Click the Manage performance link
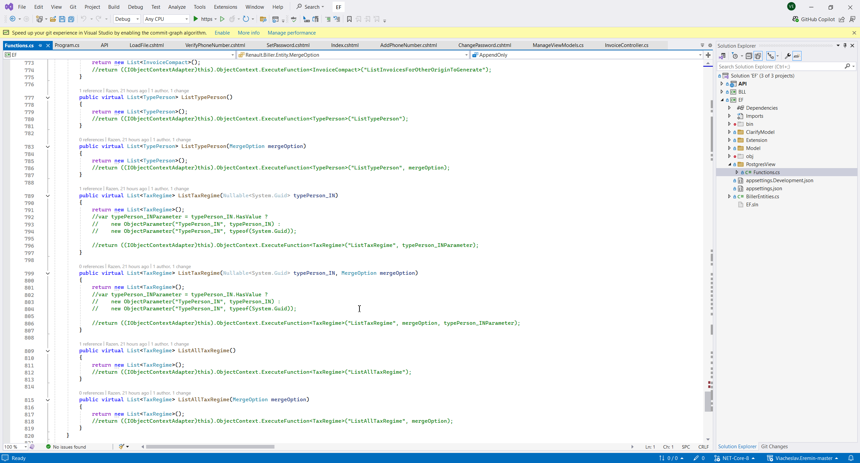 click(292, 33)
